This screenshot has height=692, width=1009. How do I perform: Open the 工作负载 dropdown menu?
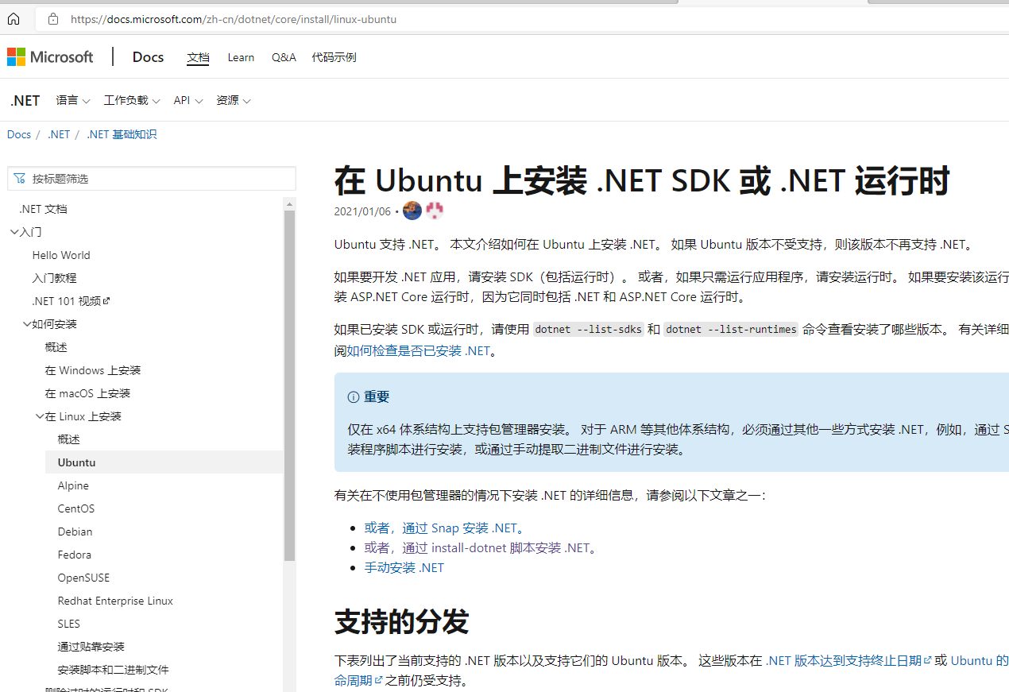(x=132, y=101)
